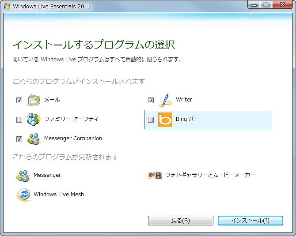
Task: Click the フォトギャラリーとムービーメーカー label
Action: (210, 175)
